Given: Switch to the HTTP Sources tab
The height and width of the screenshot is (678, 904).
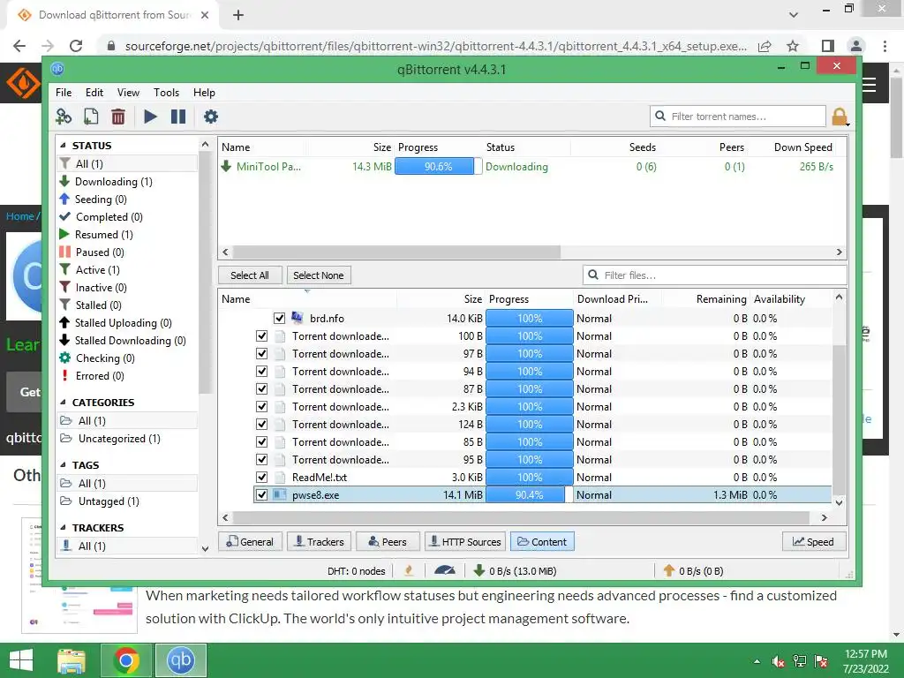Looking at the screenshot, I should pyautogui.click(x=465, y=542).
